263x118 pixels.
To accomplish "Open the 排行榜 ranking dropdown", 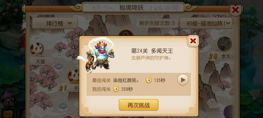I will point(55,23).
